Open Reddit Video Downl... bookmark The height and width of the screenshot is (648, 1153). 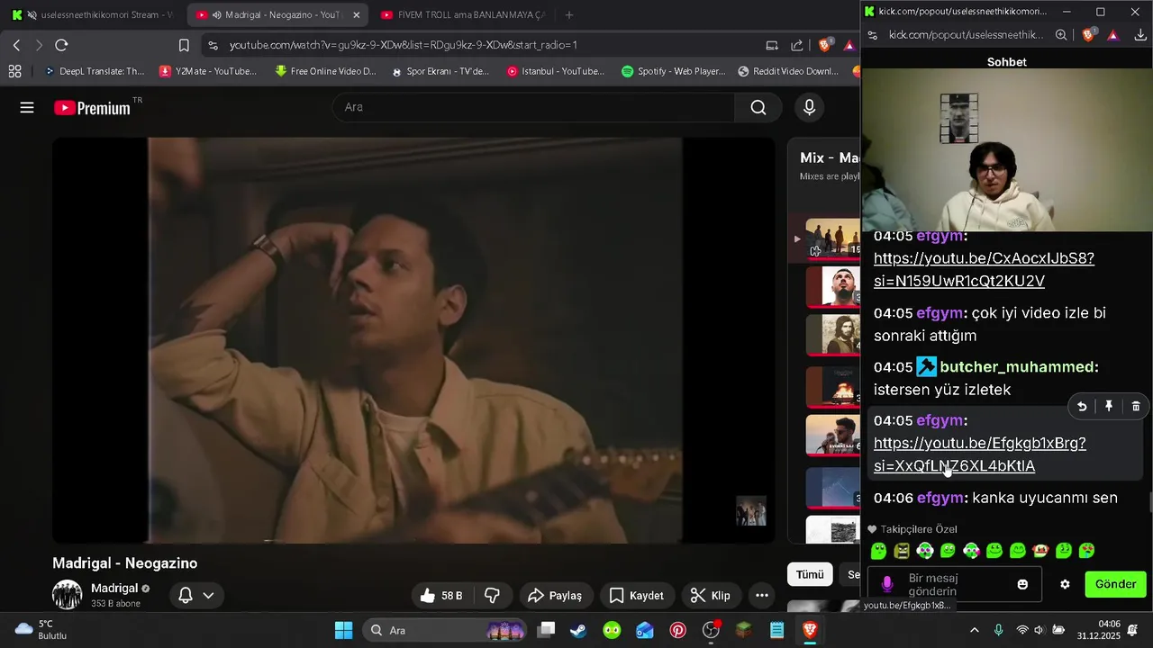[788, 71]
